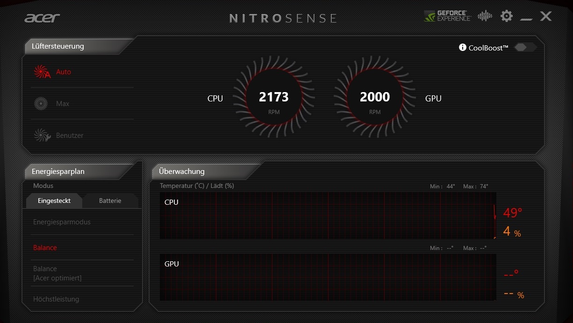
Task: Click the GPU load -- % value
Action: coord(514,294)
